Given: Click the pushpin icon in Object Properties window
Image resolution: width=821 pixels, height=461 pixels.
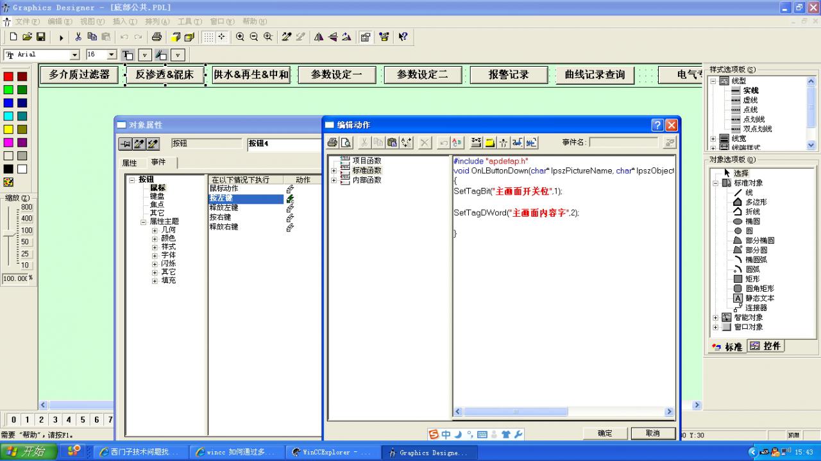Looking at the screenshot, I should [125, 144].
